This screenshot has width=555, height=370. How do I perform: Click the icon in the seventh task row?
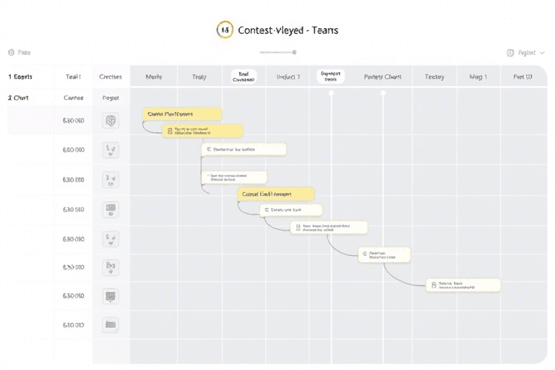pos(111,296)
